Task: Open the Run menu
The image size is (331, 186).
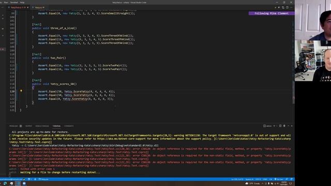Action: 6,3
